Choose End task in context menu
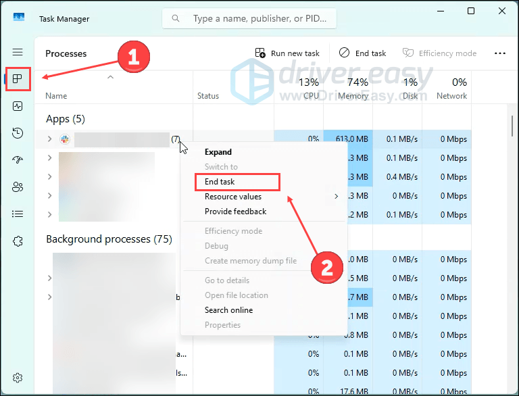The height and width of the screenshot is (396, 519). pyautogui.click(x=220, y=182)
